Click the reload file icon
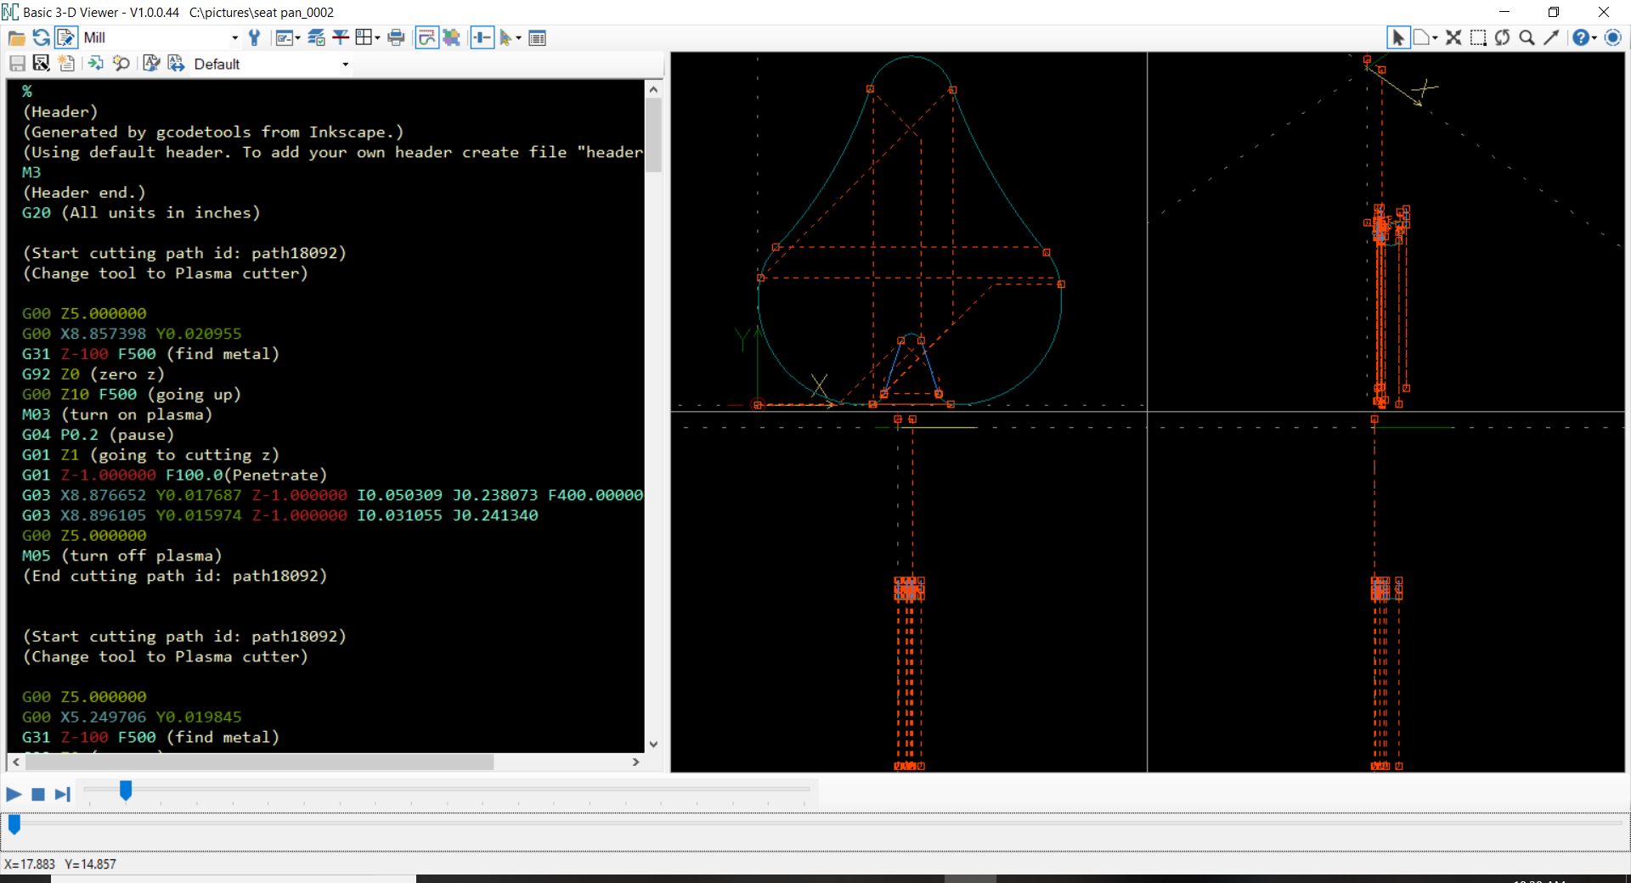Viewport: 1631px width, 883px height. pos(41,38)
